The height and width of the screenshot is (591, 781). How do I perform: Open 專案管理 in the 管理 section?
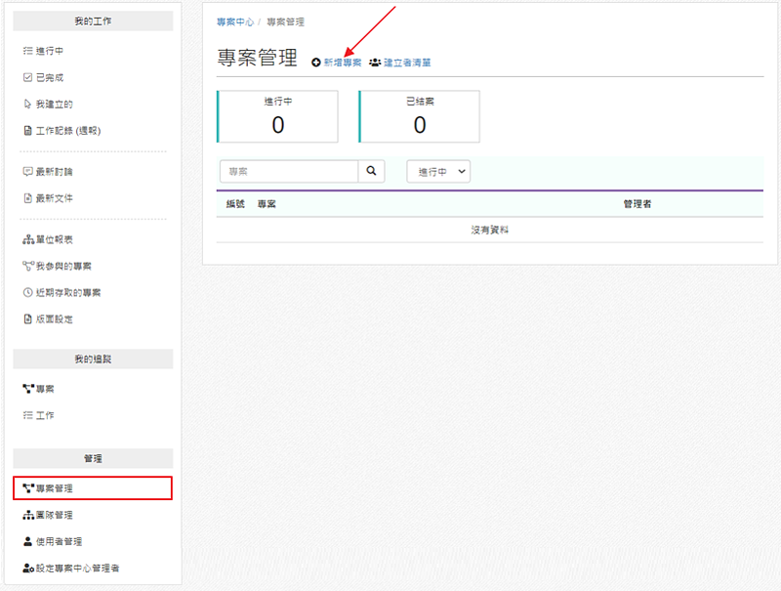click(55, 487)
